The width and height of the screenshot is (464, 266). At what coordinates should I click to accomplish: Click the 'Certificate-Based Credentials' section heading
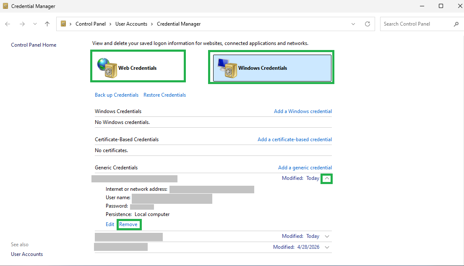pos(127,140)
